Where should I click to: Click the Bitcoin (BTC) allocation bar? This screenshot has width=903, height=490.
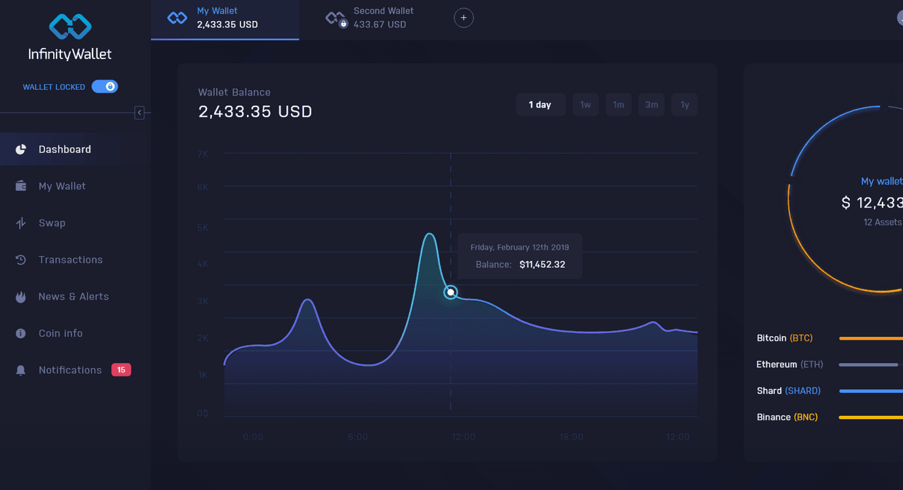[x=870, y=338]
